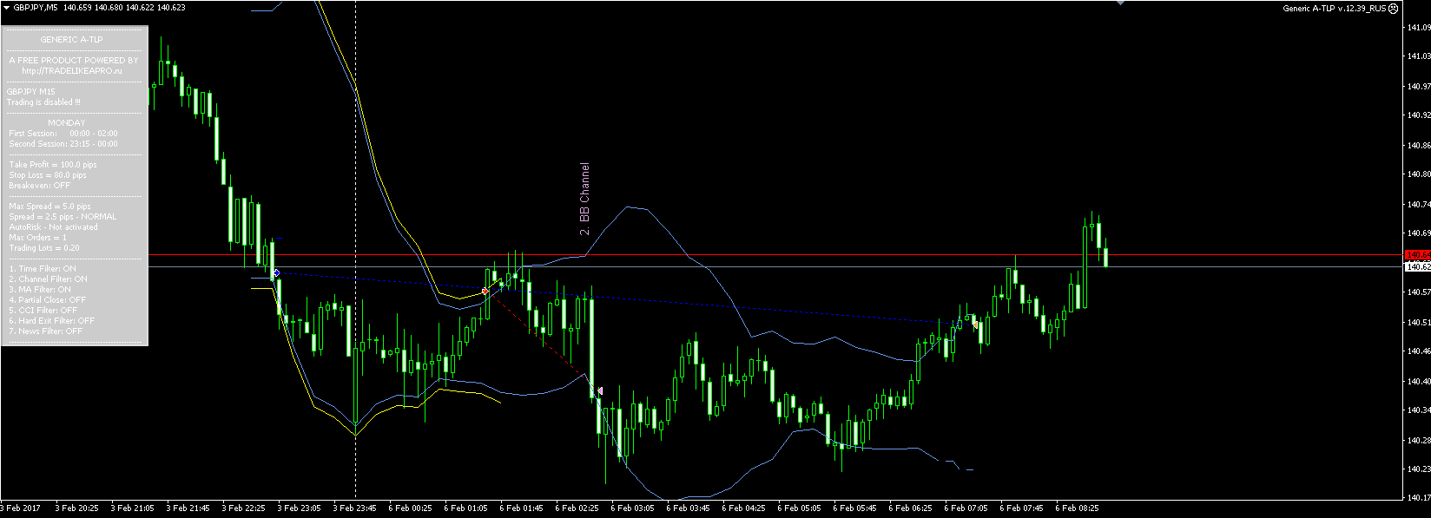Click the red order close arrow near 01:05

point(485,292)
